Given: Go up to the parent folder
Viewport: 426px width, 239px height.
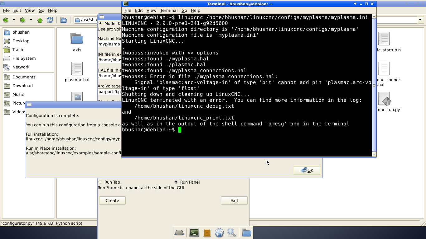Looking at the screenshot, I should point(40,20).
